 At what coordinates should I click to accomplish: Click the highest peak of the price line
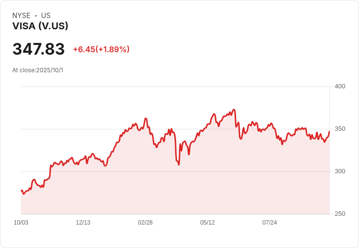click(x=234, y=110)
